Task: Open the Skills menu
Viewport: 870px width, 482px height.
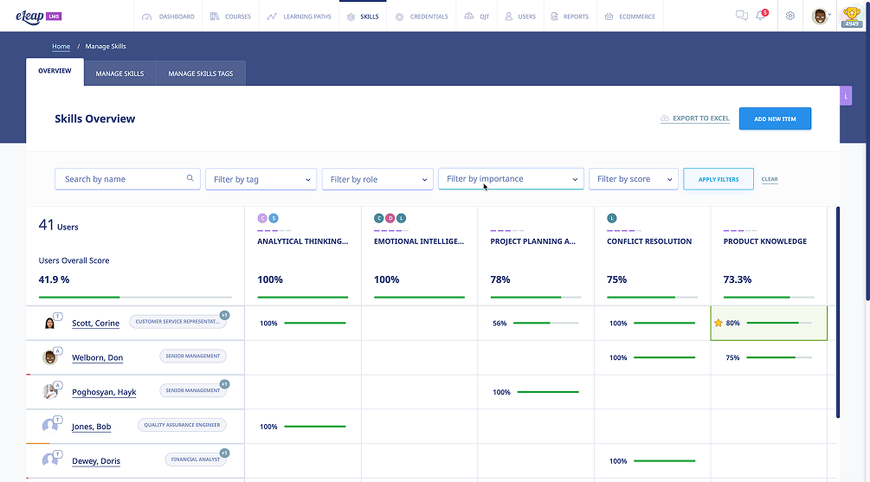Action: click(363, 16)
